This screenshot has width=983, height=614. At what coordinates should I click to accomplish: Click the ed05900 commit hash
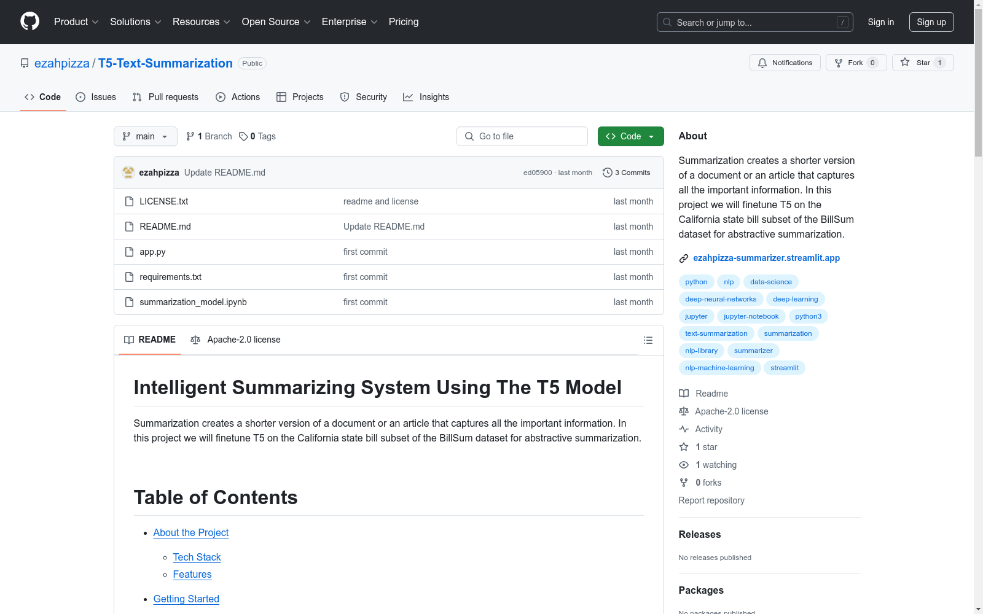538,173
